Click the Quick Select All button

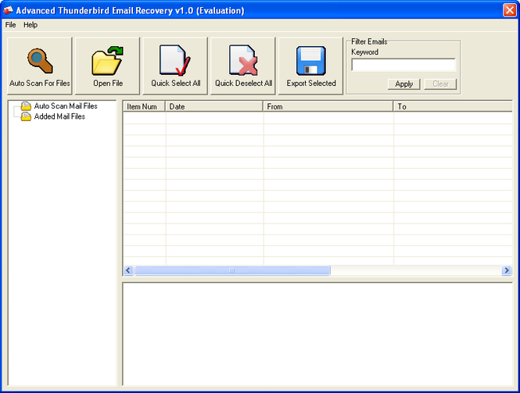click(175, 66)
